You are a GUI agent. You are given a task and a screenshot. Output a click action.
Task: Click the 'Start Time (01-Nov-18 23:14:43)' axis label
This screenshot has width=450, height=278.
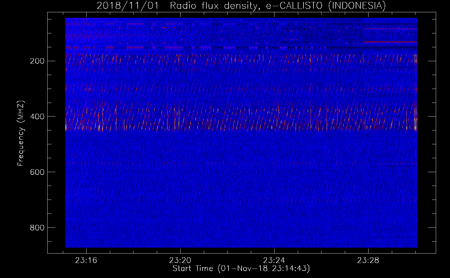[x=241, y=269]
